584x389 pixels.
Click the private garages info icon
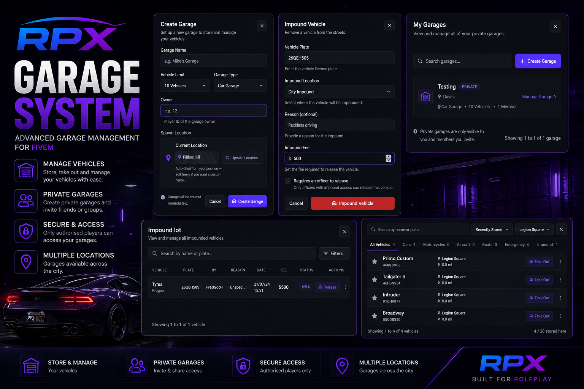coord(415,131)
